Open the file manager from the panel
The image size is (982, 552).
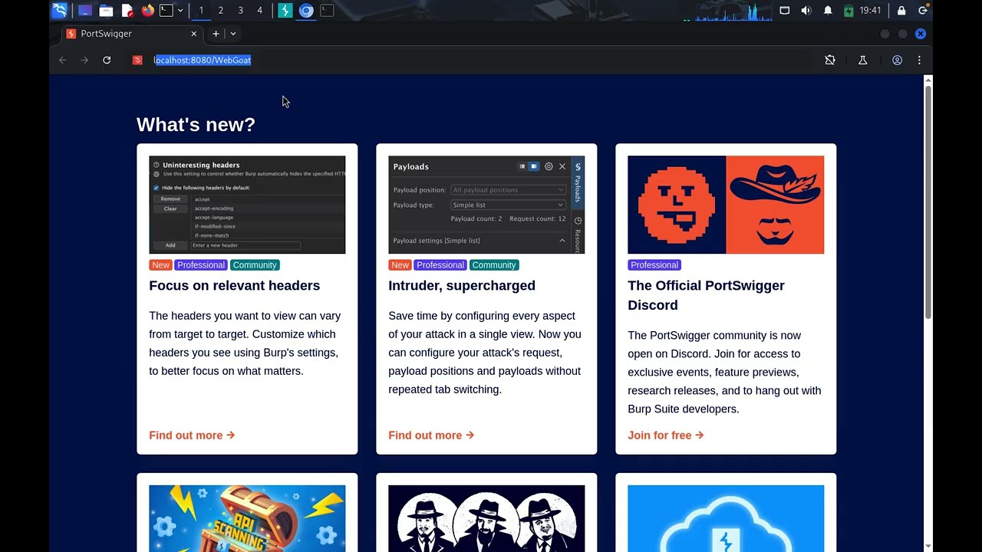click(106, 11)
